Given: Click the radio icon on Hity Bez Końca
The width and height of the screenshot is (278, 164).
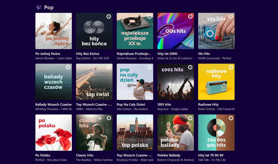Looking at the screenshot, I should 109,16.
